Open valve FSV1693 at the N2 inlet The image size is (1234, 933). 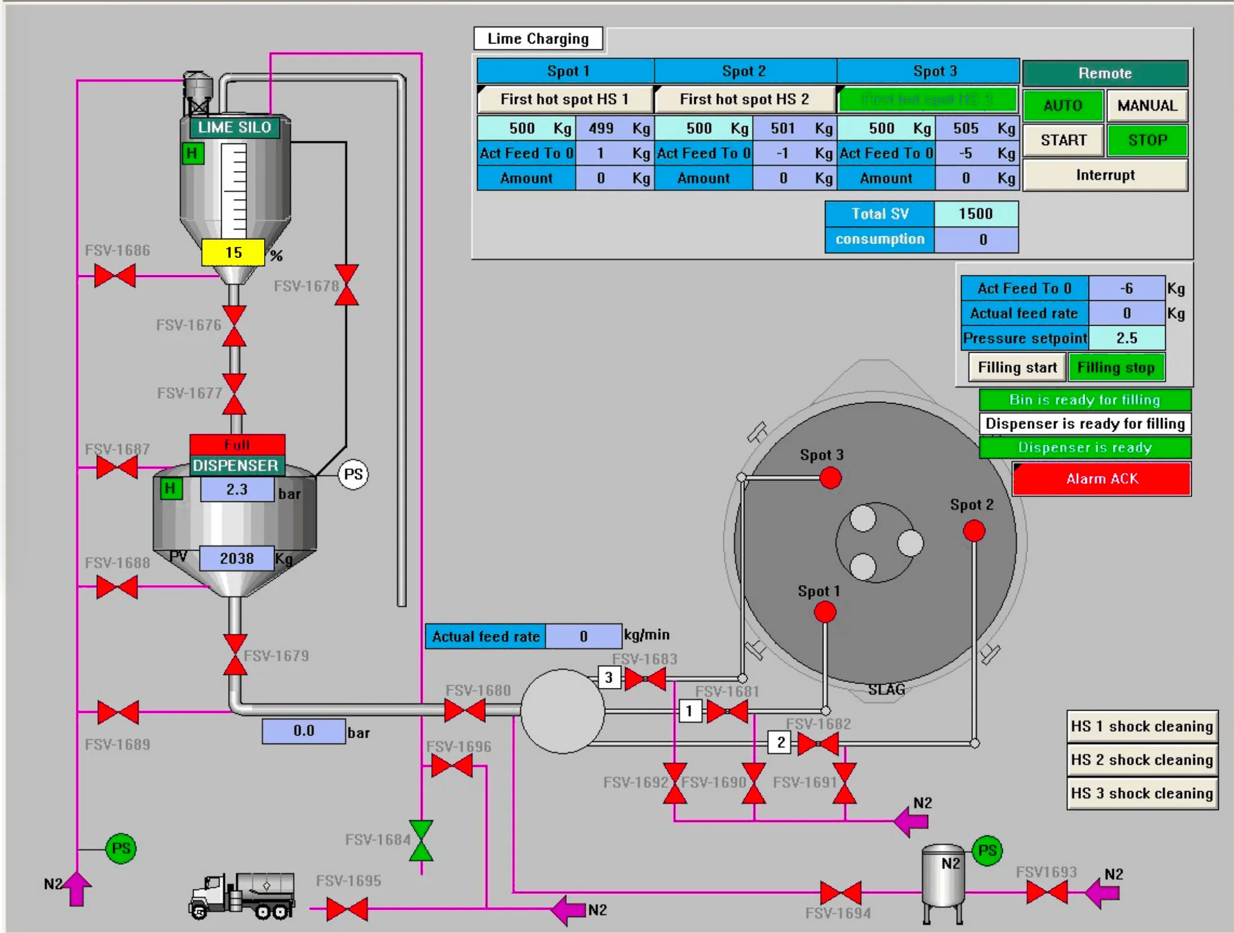pyautogui.click(x=1047, y=892)
